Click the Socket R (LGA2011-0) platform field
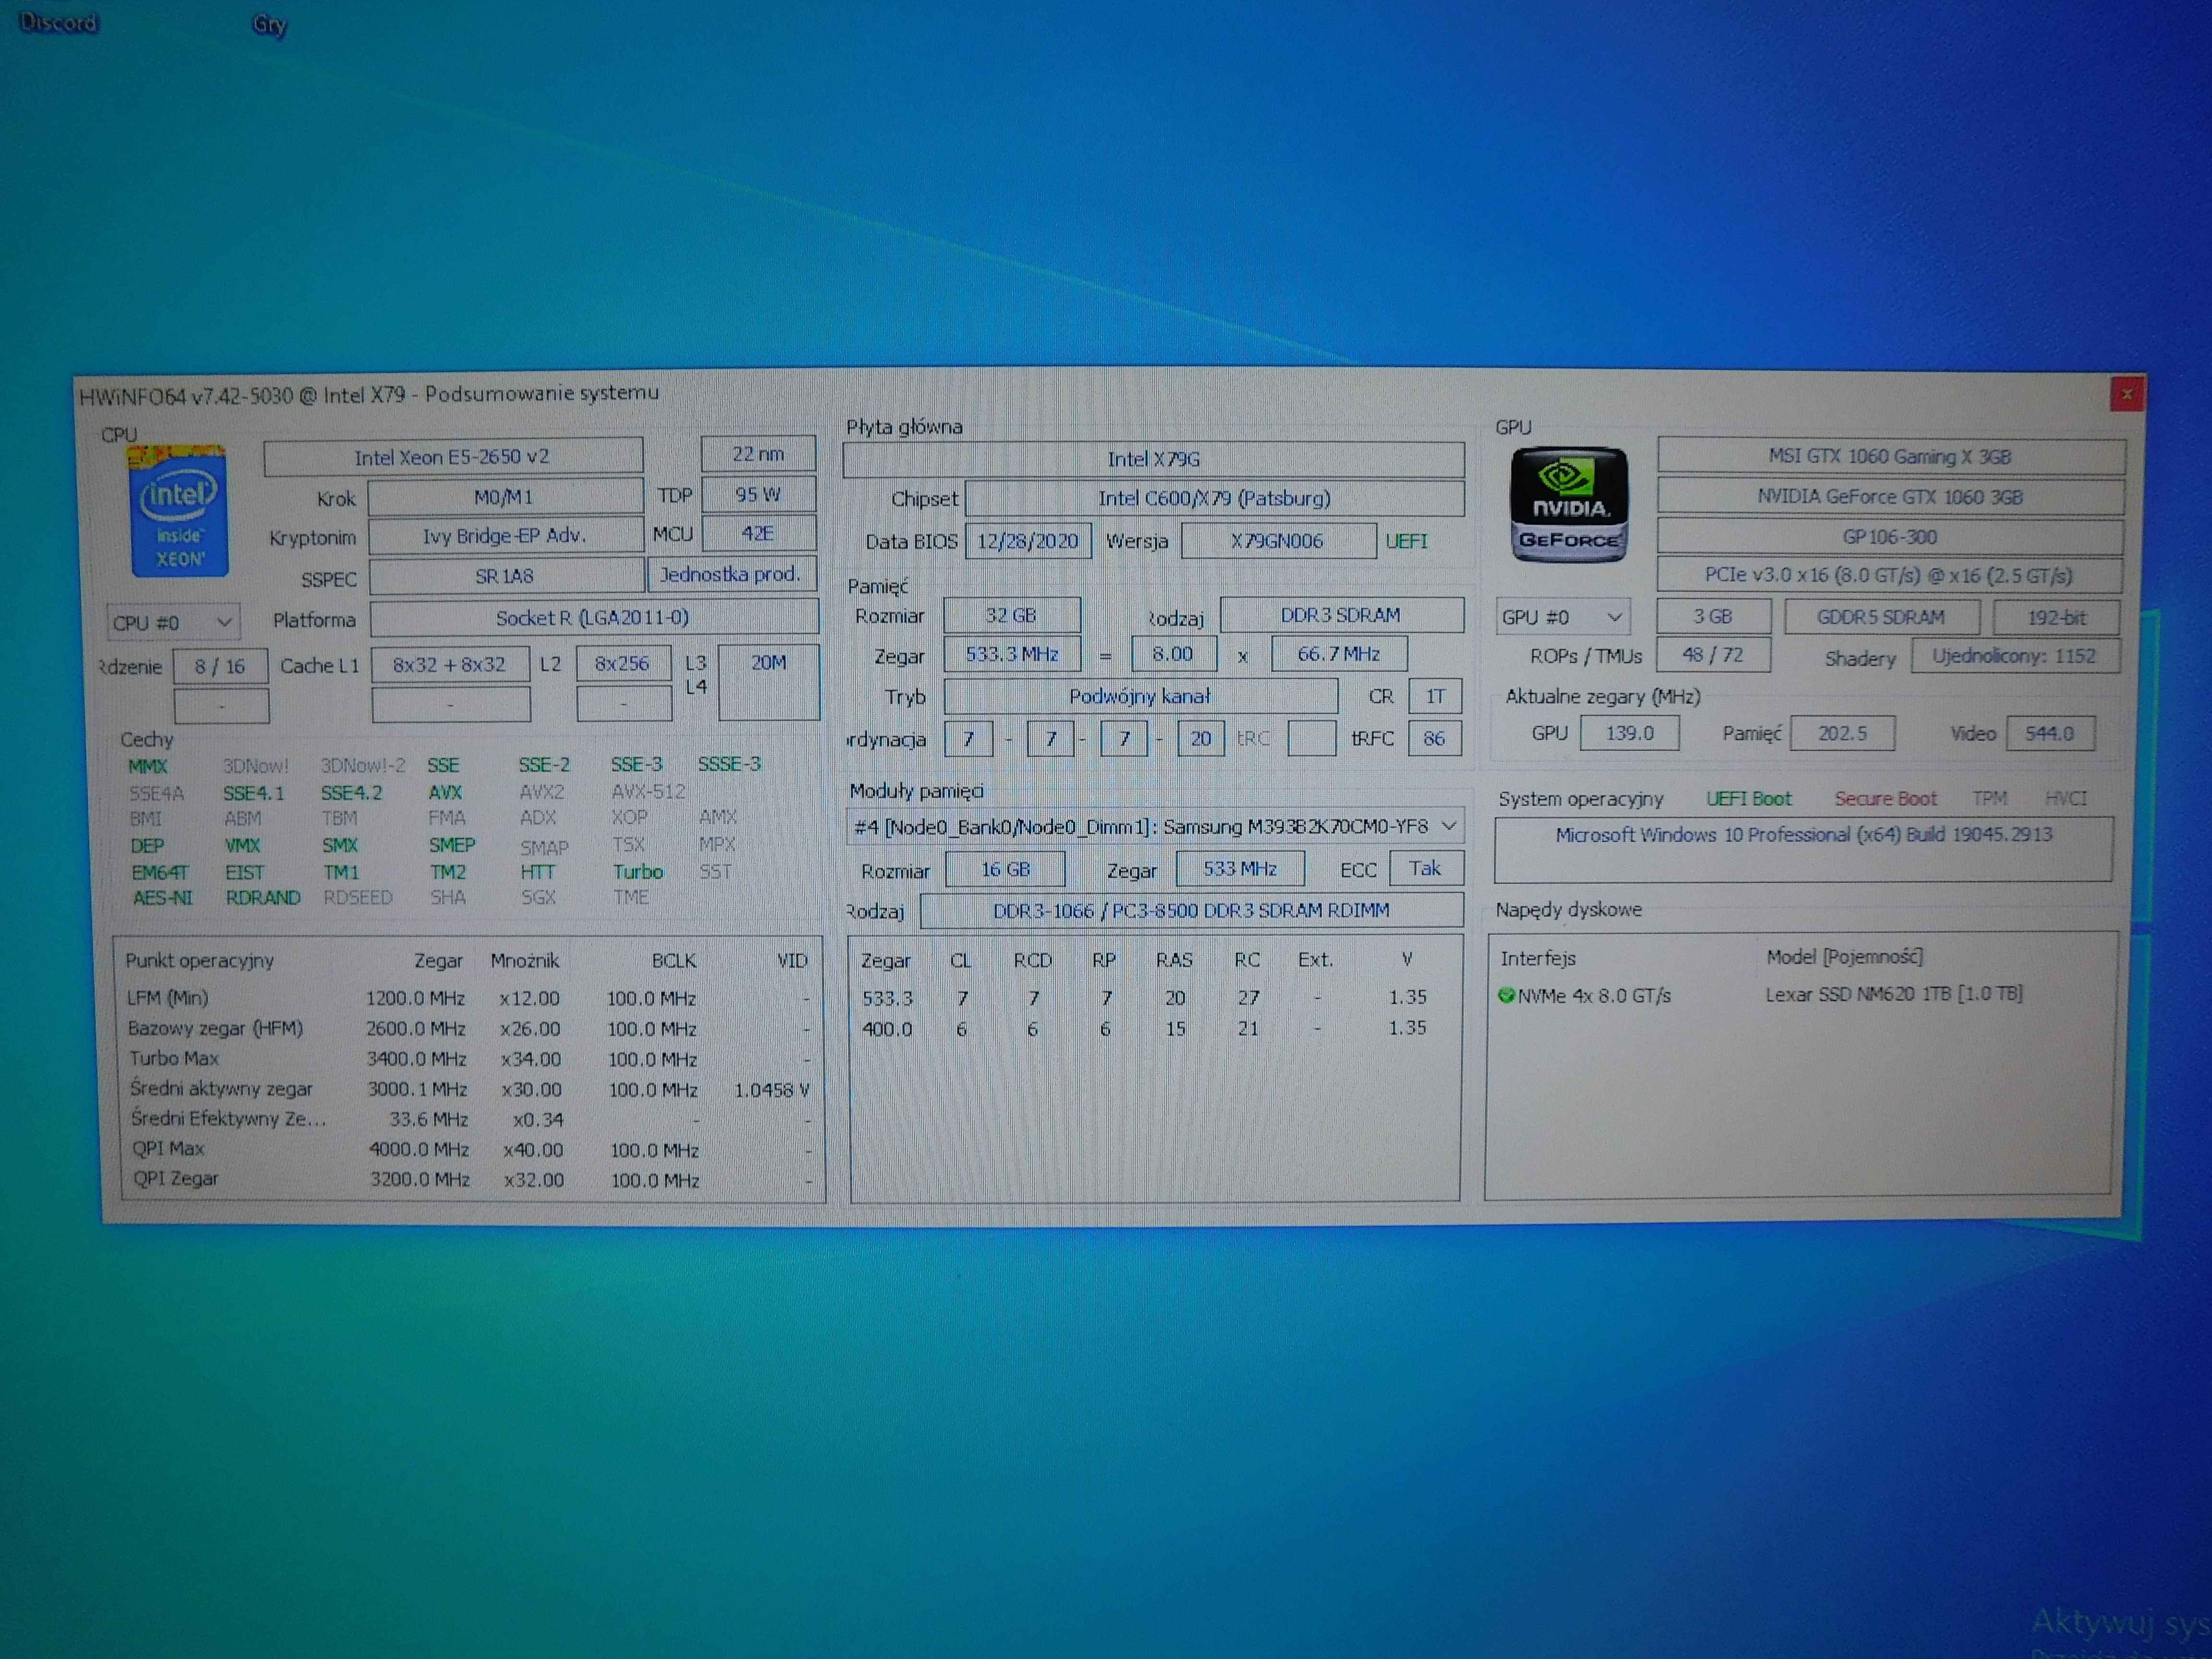 593,618
